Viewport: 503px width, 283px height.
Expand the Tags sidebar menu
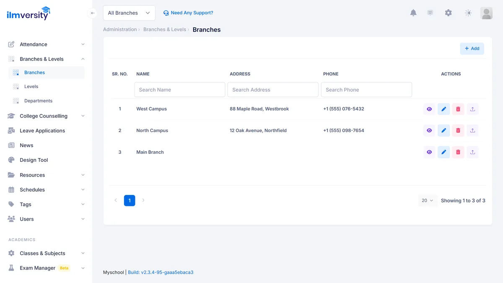[46, 205]
